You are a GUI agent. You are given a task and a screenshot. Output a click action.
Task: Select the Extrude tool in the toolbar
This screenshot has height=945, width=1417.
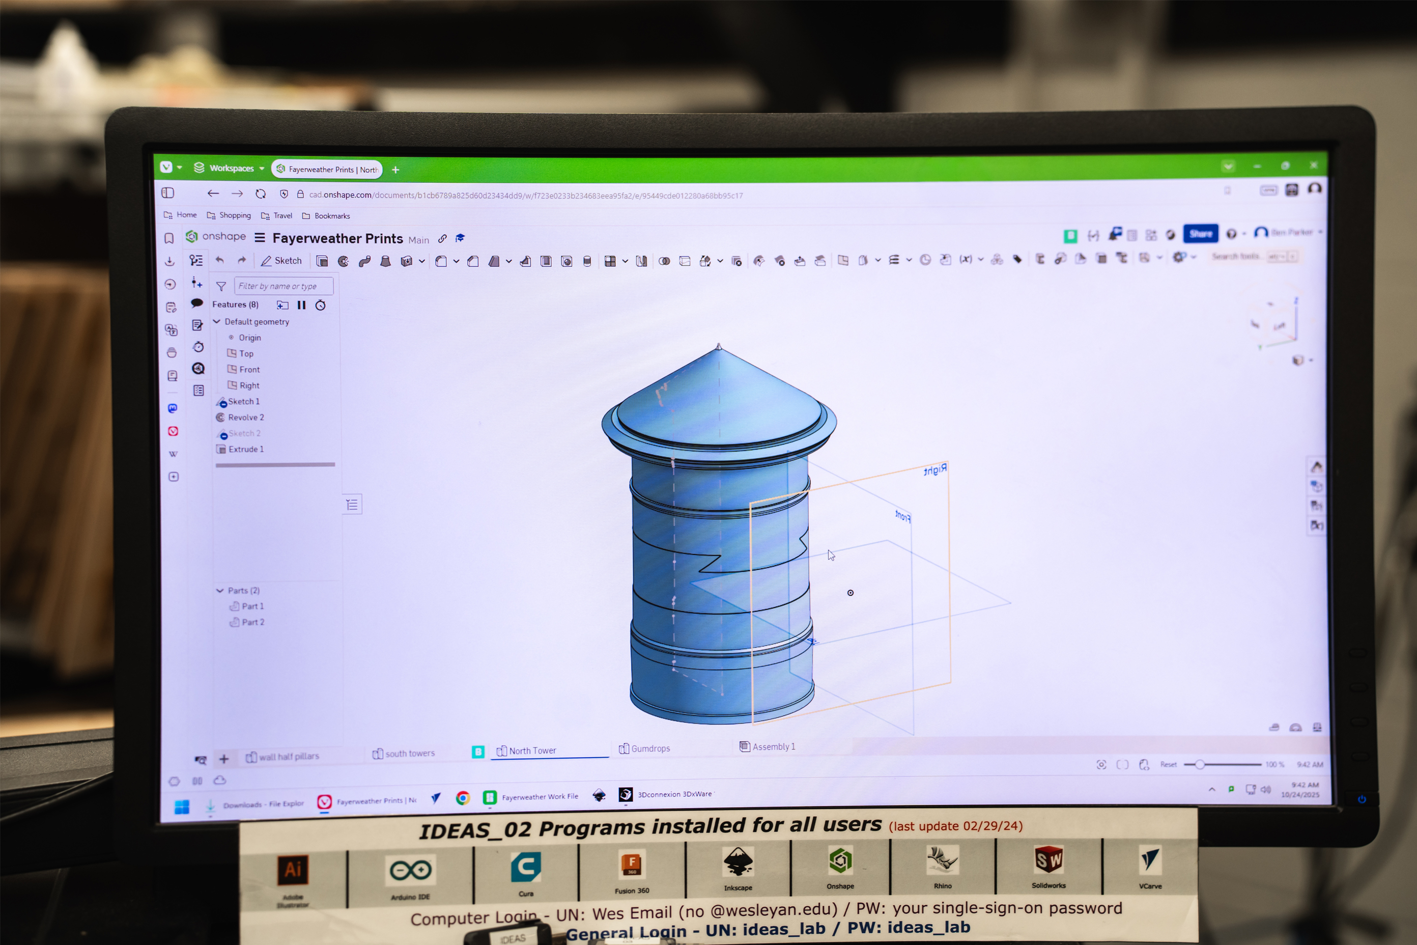322,261
